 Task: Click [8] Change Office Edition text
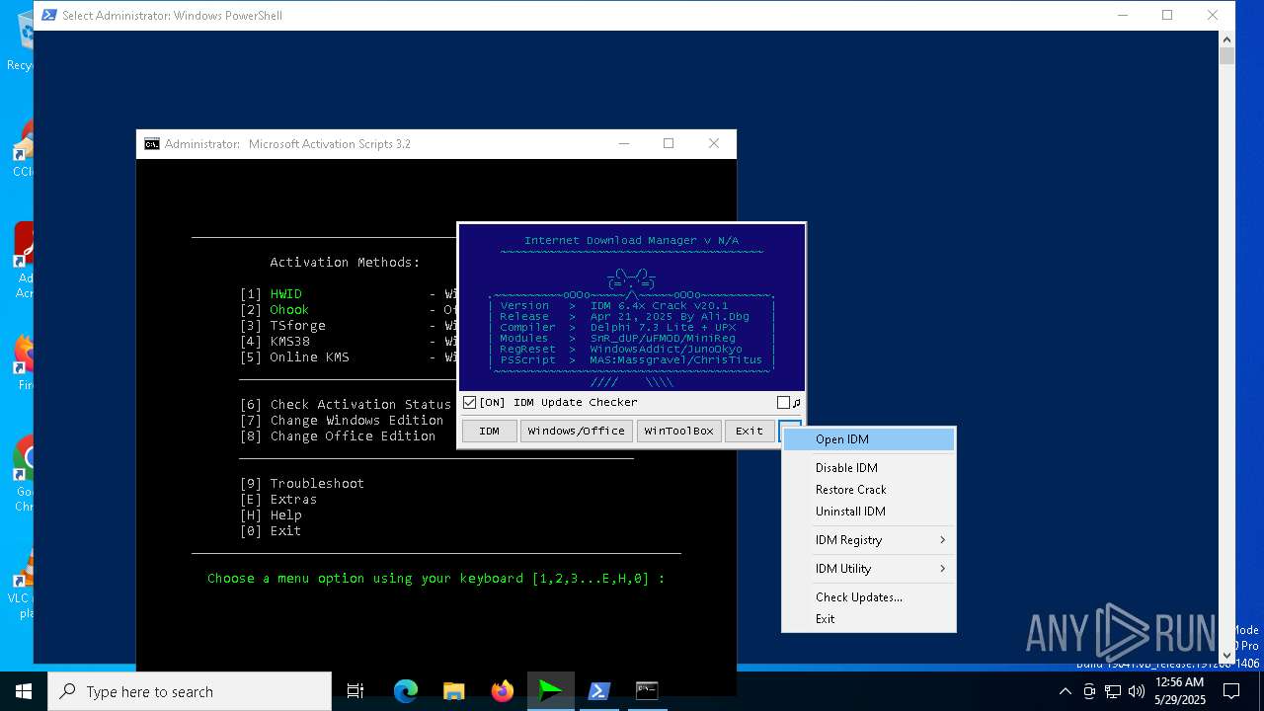338,436
